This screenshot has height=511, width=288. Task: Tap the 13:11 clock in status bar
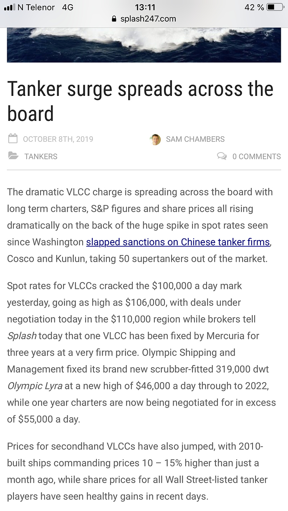145,8
